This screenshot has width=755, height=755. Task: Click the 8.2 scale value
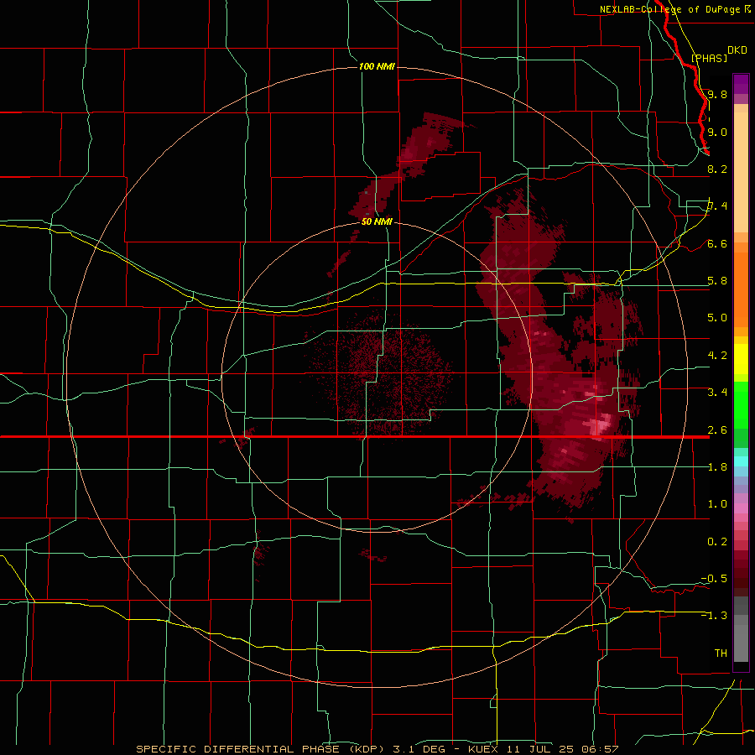pyautogui.click(x=717, y=169)
